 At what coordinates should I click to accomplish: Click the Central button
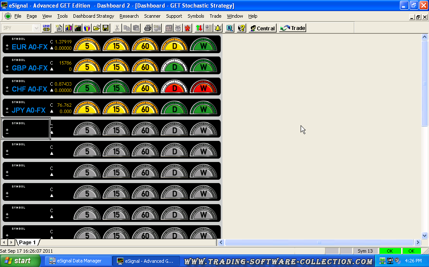tap(262, 28)
